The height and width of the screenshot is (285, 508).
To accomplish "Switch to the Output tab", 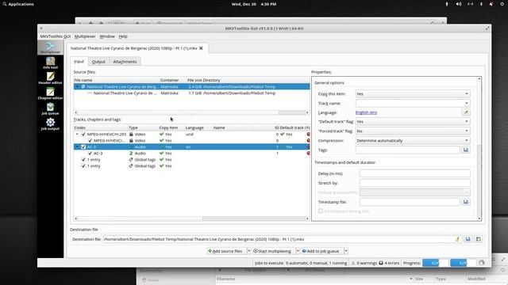I will click(98, 62).
